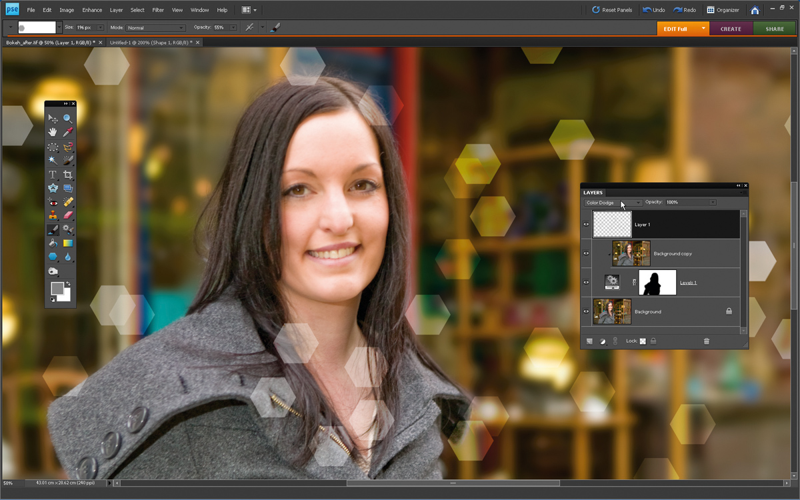Select the Straighten tool
Screen dimensions: 800x500
click(x=68, y=188)
